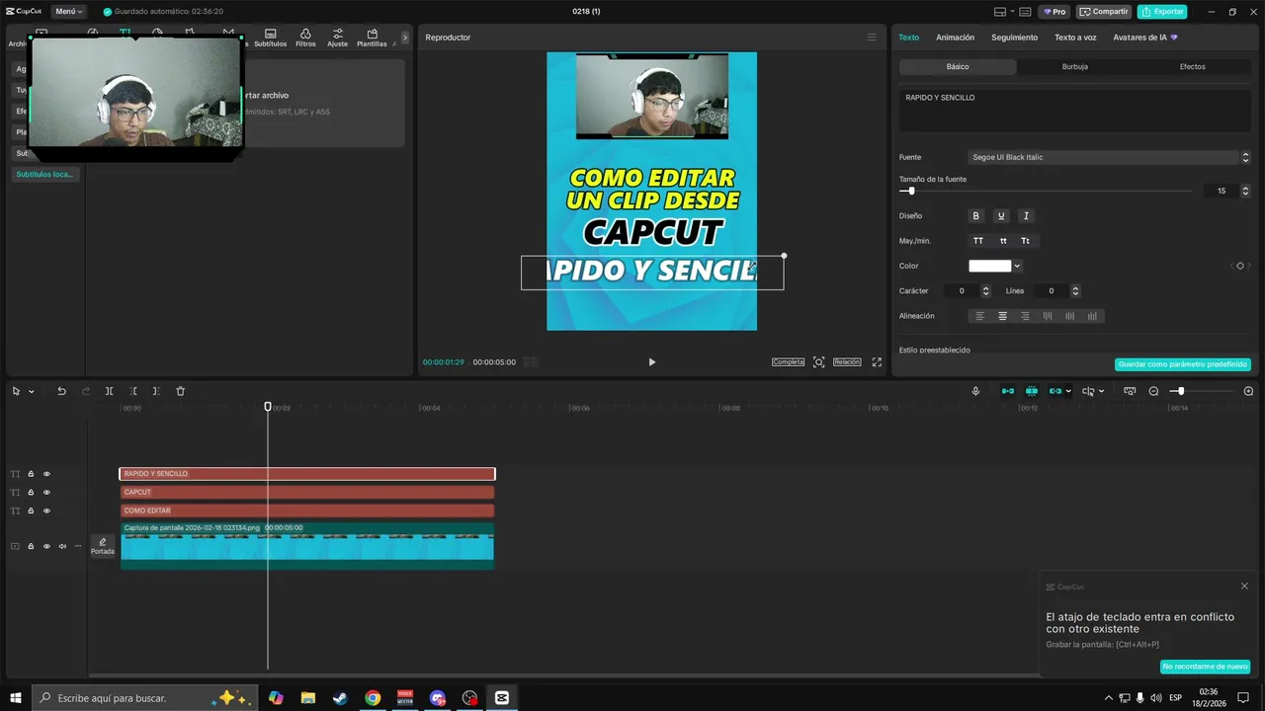The height and width of the screenshot is (711, 1265).
Task: Hide the RAPIDO Y SENCILLO text track
Action: tap(46, 474)
